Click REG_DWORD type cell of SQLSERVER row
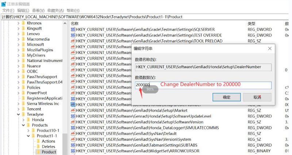 [260, 30]
